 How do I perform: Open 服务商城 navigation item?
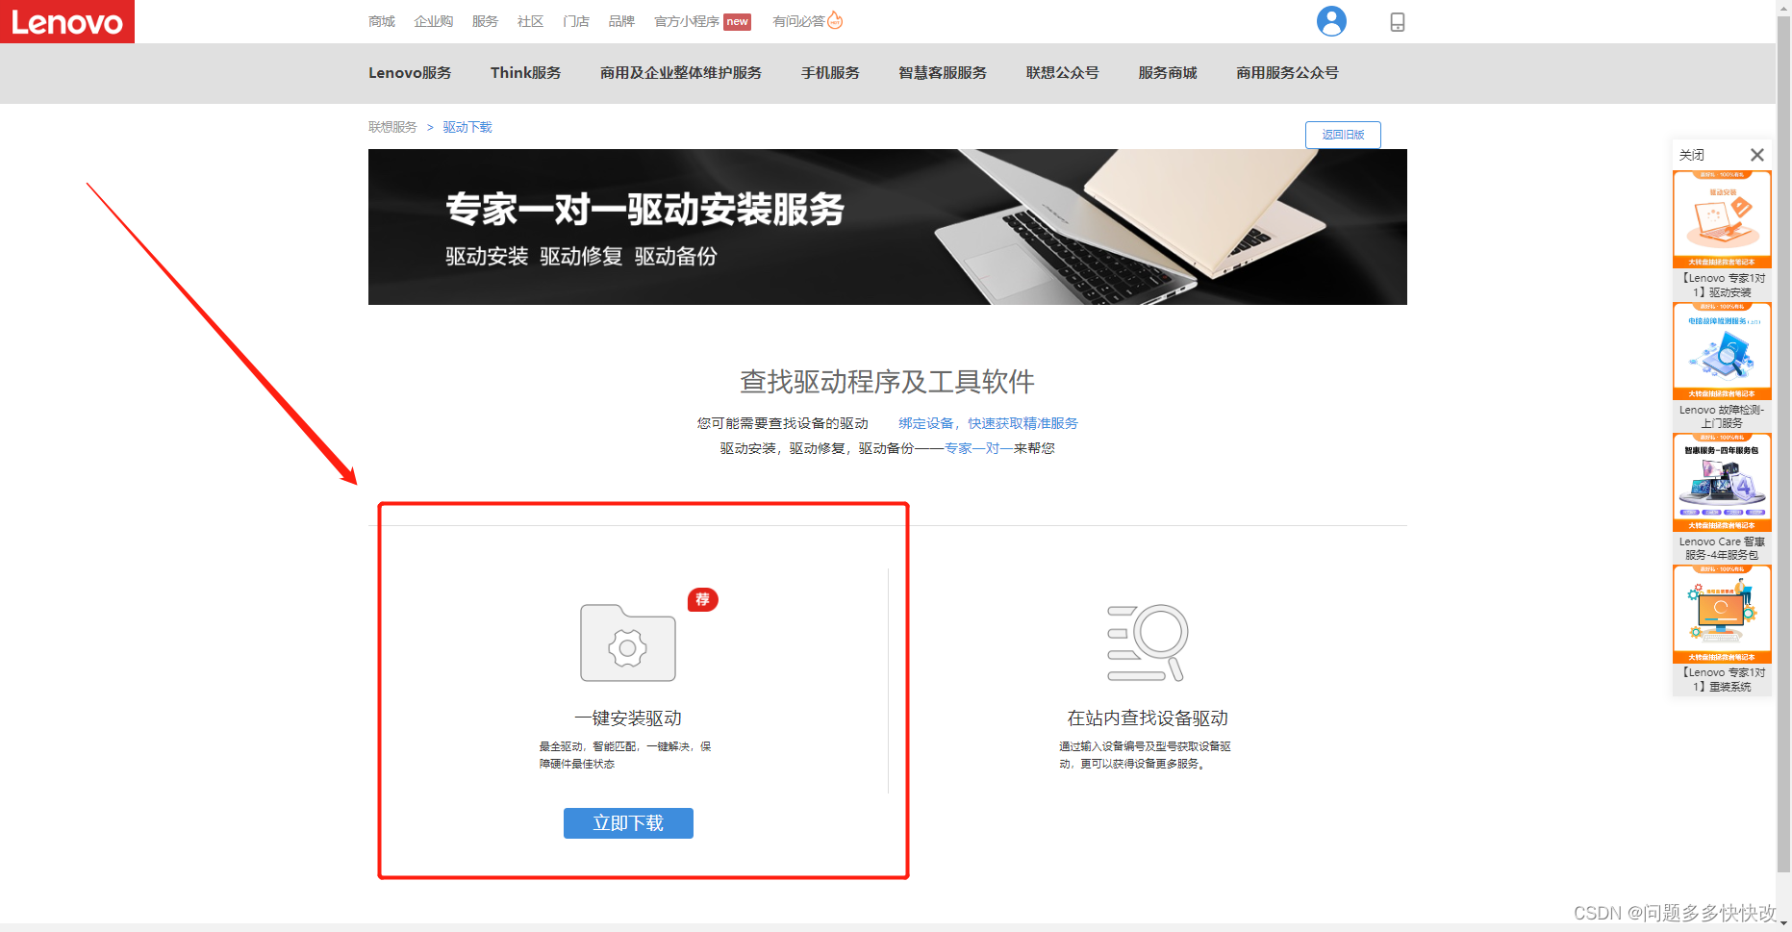[1168, 73]
